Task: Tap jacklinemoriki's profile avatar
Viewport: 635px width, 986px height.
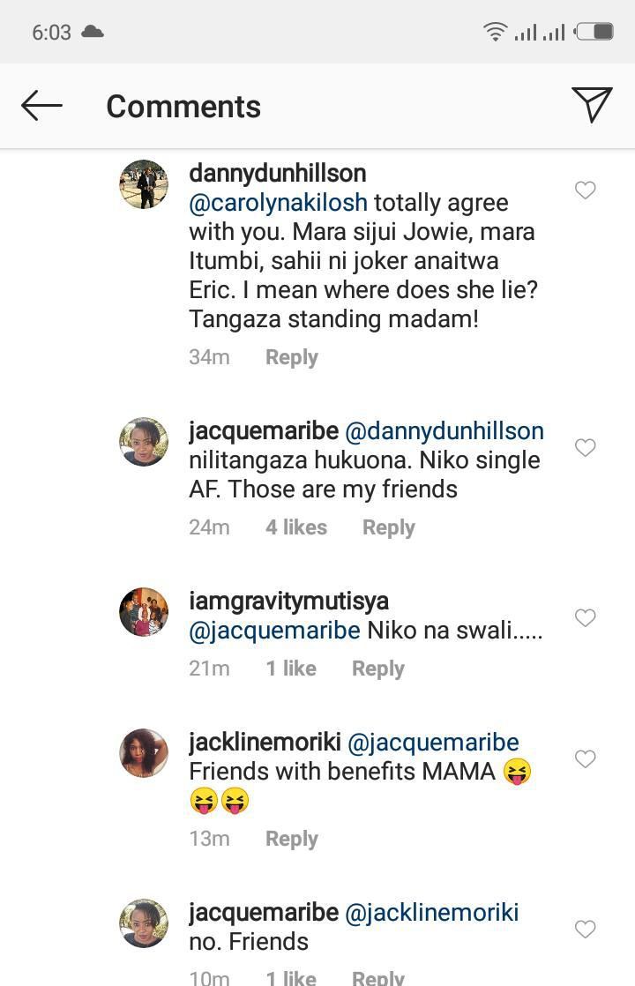Action: (x=143, y=753)
